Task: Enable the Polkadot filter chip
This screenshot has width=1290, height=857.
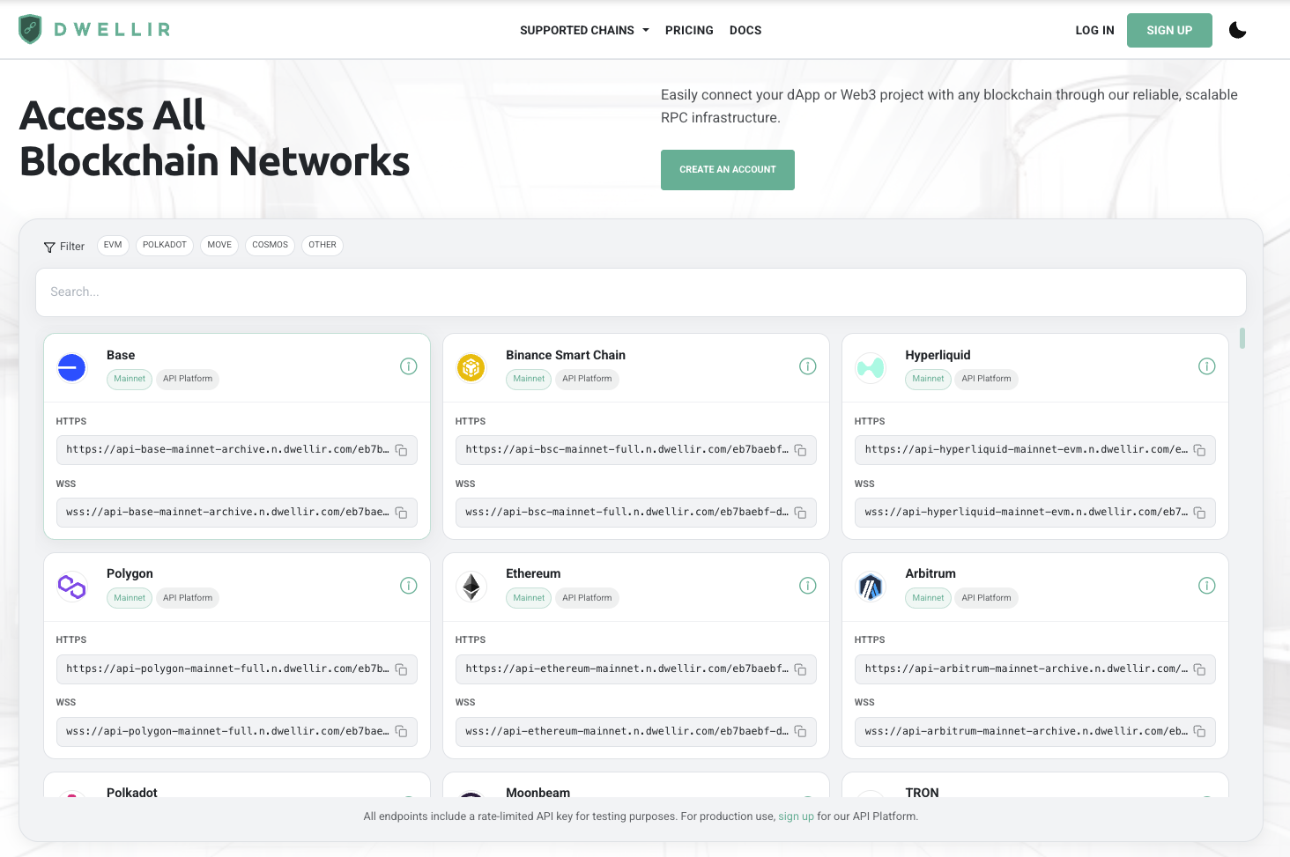Action: (165, 245)
